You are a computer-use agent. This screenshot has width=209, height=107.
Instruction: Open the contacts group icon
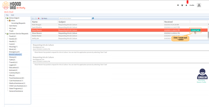(x=182, y=5)
